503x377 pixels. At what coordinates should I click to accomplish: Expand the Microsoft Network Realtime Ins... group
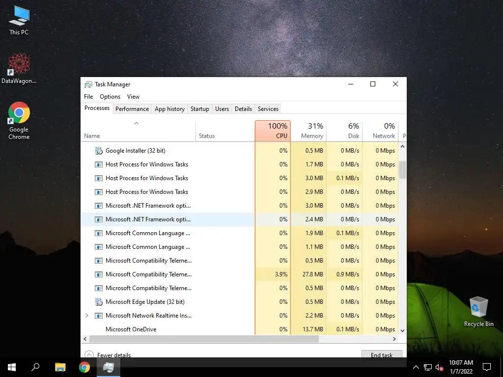click(x=86, y=316)
